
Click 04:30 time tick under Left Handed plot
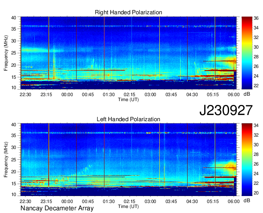192,201
